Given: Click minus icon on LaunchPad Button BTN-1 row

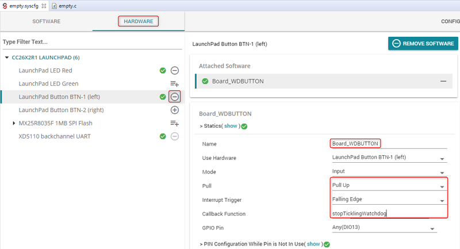Looking at the screenshot, I should click(175, 97).
